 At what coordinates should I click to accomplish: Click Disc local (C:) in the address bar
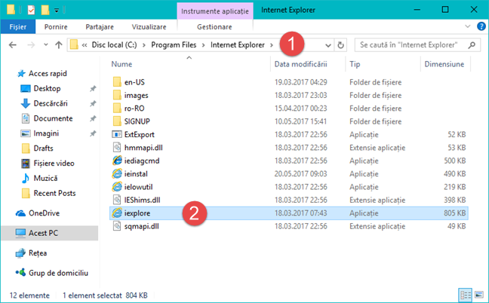[x=114, y=44]
